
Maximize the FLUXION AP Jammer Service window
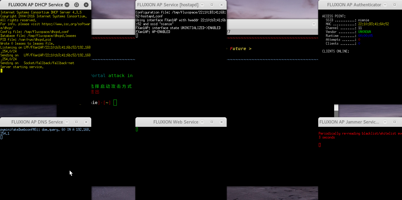point(395,122)
